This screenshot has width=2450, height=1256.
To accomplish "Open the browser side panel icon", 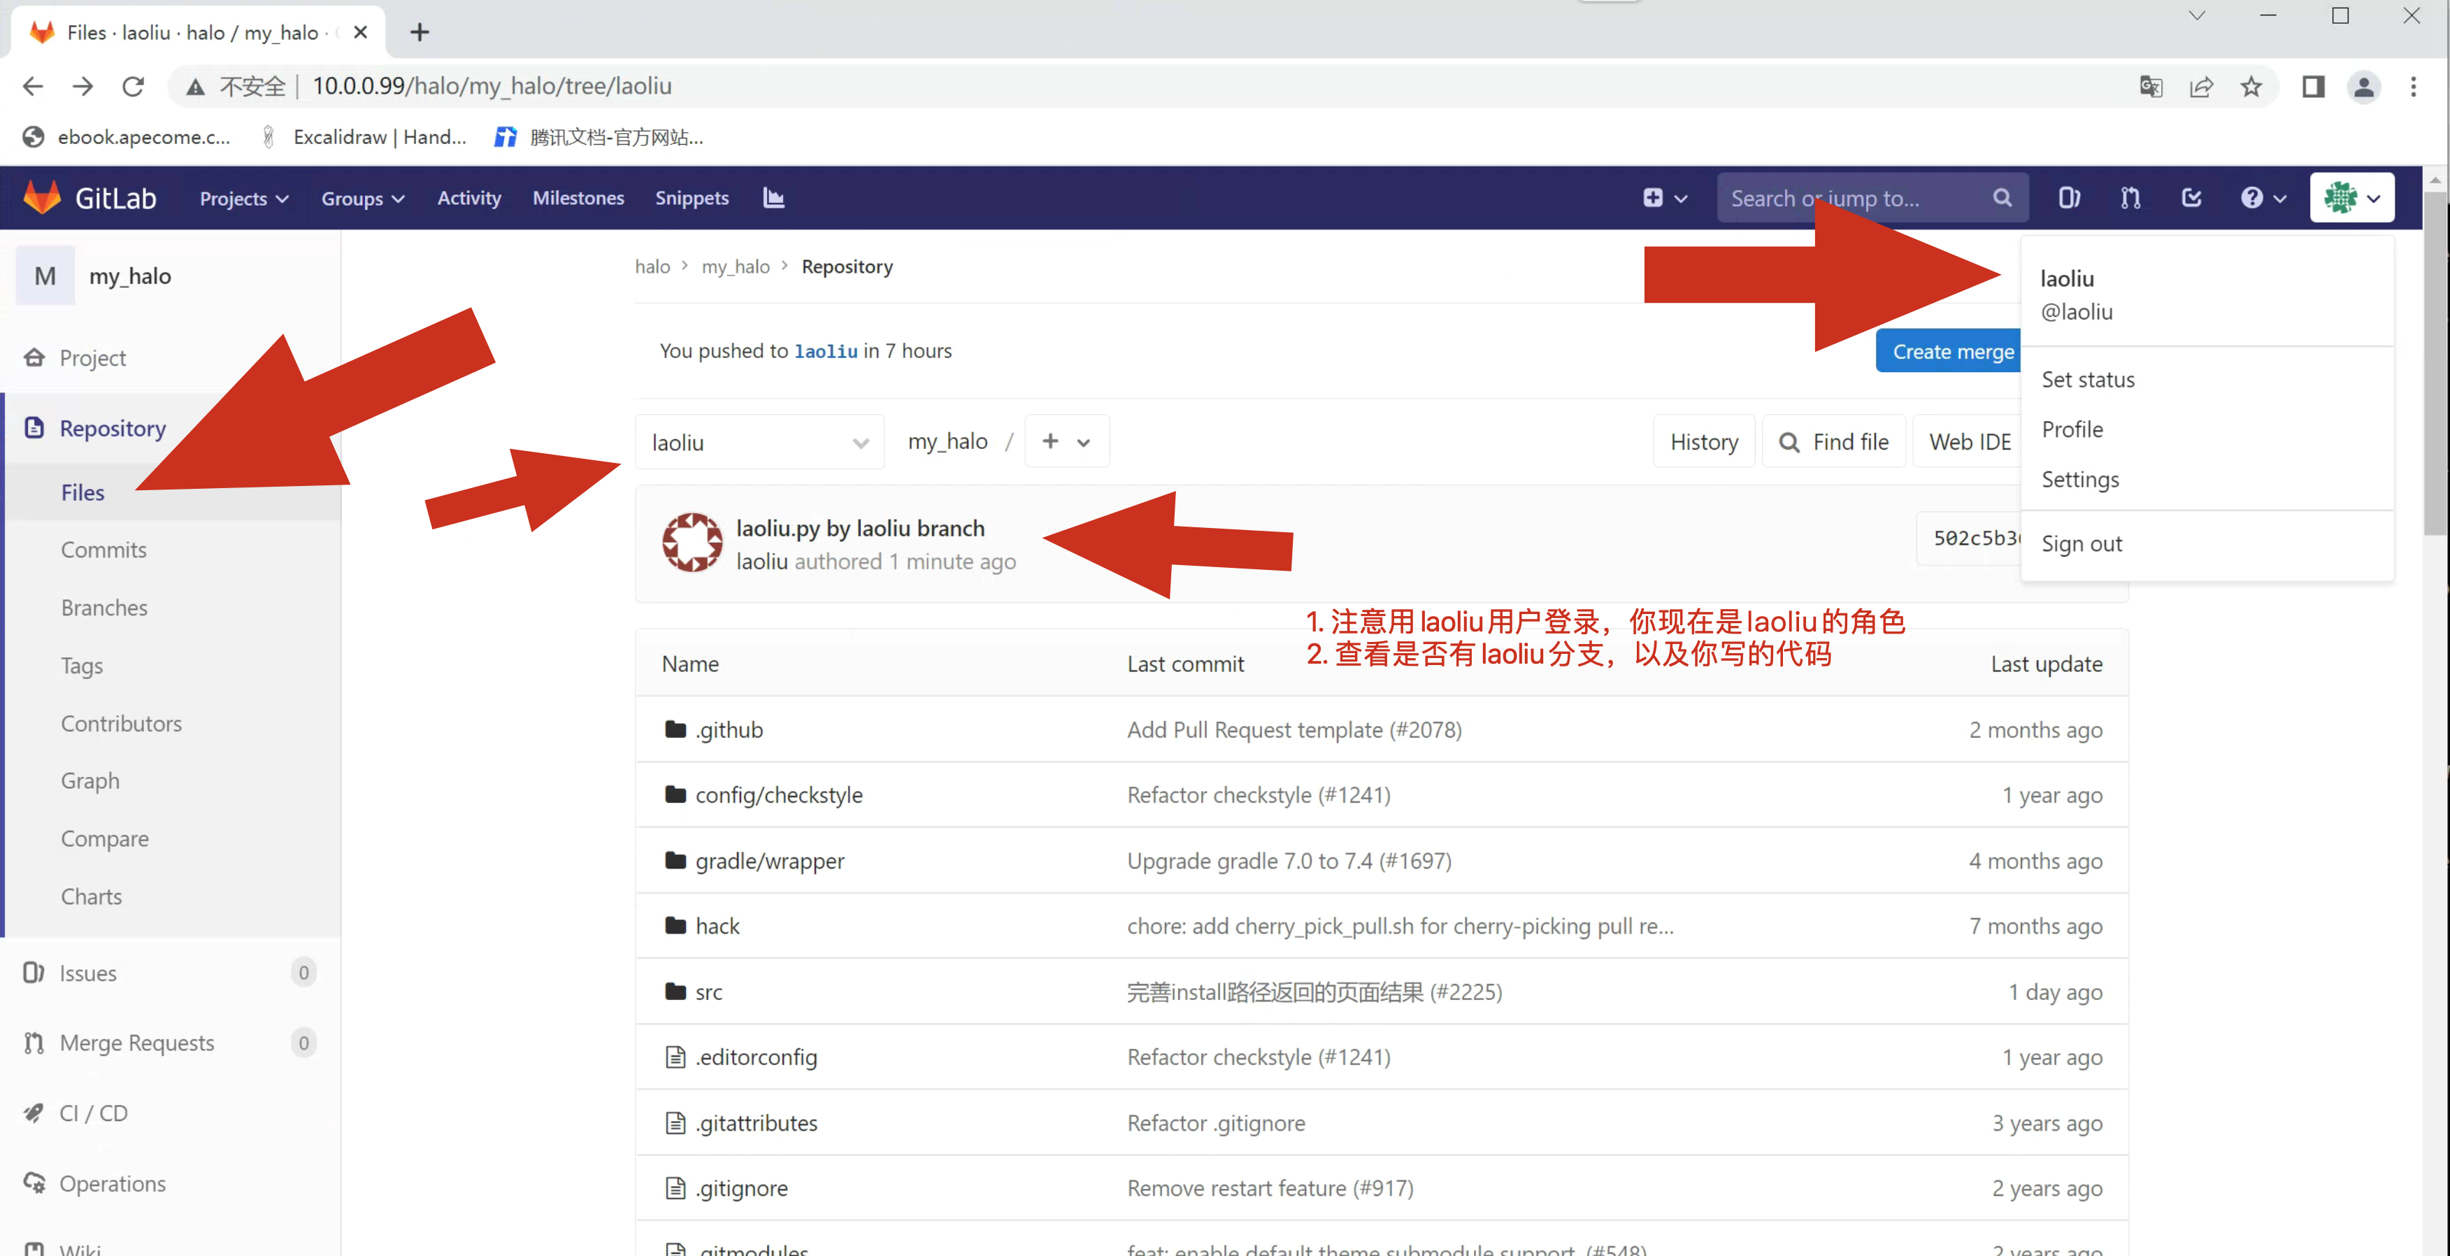I will point(2313,87).
